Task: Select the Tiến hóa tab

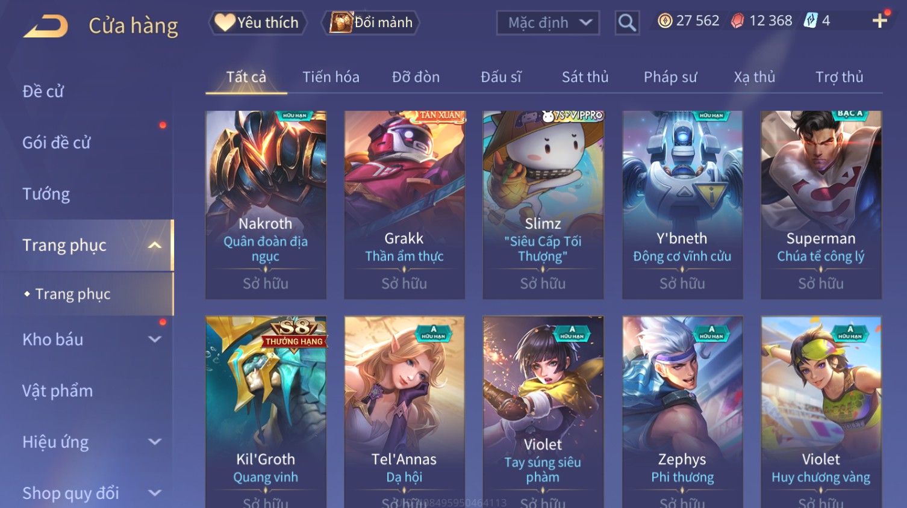Action: click(331, 77)
